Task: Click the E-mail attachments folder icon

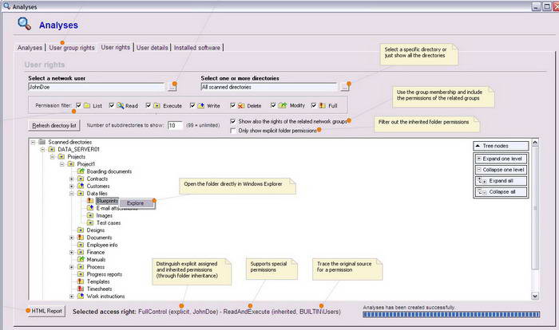Action: (90, 208)
